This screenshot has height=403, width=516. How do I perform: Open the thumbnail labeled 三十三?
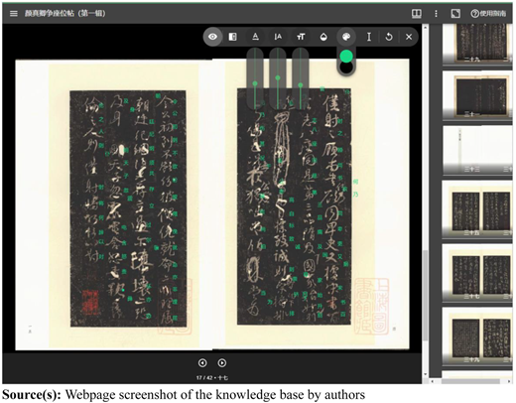[x=477, y=151]
